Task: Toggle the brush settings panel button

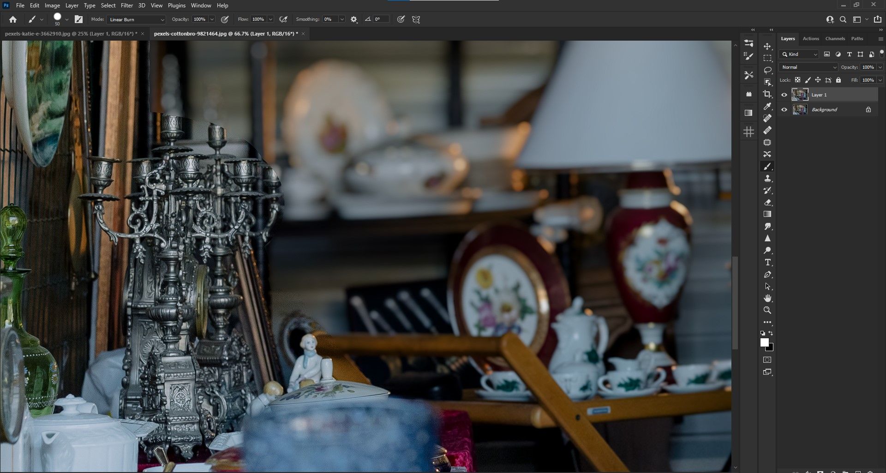Action: coord(79,19)
